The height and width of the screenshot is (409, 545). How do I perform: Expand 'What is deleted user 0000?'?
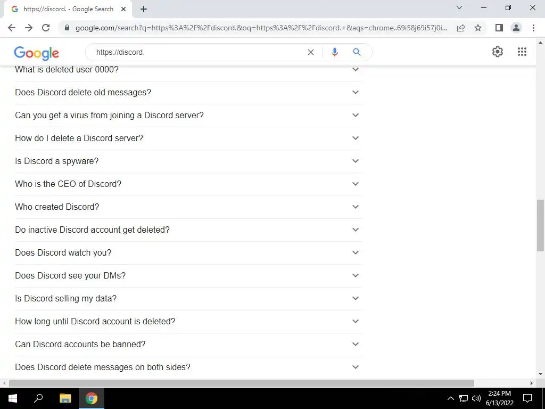tap(188, 70)
